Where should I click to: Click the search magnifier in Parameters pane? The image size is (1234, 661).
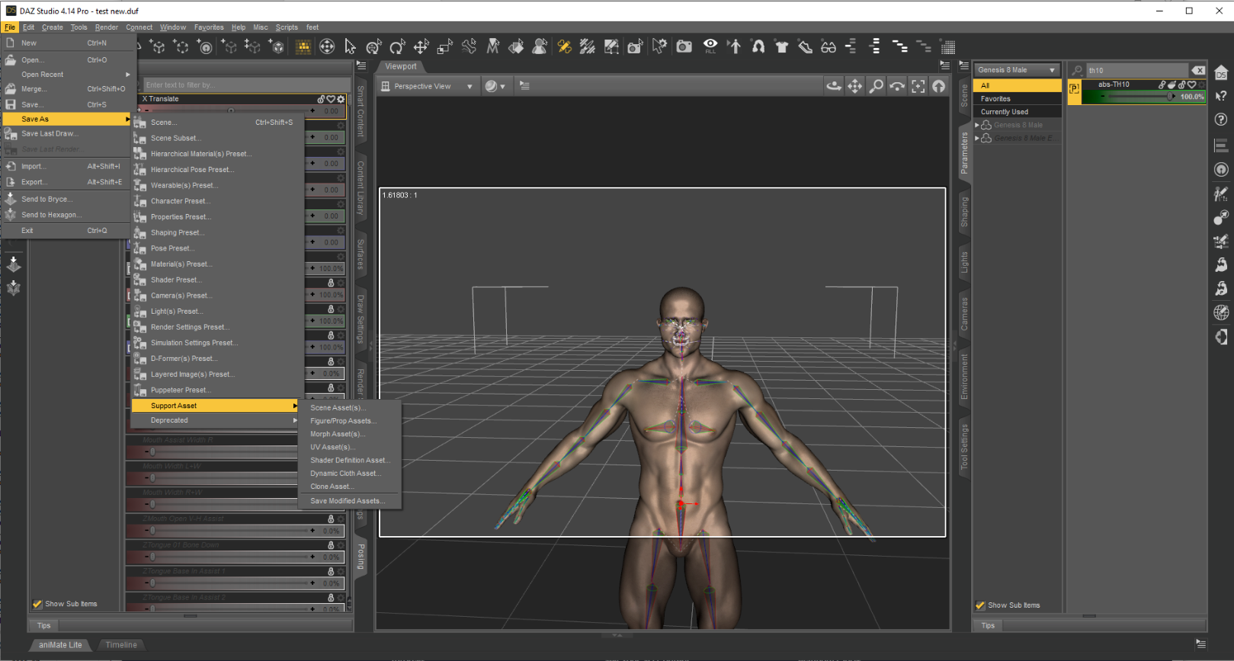coord(1077,70)
